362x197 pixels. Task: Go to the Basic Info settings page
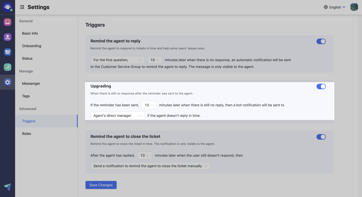click(x=30, y=33)
